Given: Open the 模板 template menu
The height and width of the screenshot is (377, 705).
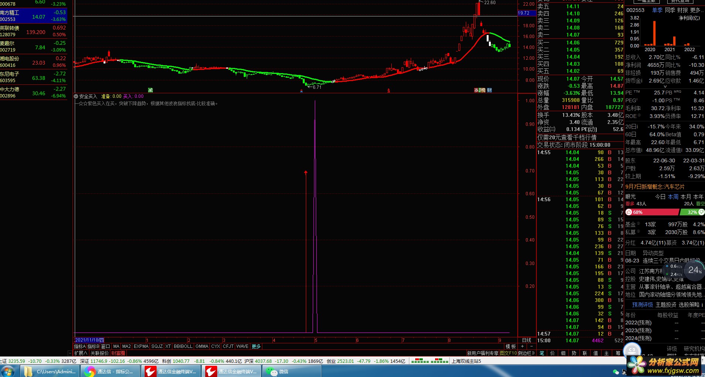Looking at the screenshot, I should coord(511,346).
